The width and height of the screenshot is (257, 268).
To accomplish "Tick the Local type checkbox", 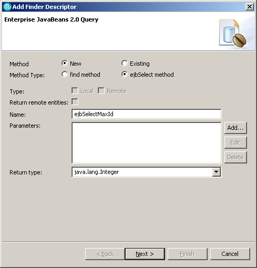I will (75, 91).
